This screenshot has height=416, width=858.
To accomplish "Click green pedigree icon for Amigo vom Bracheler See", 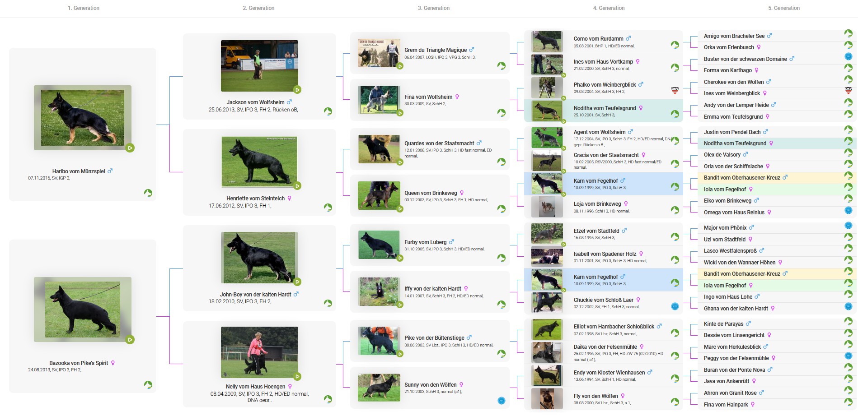I will [x=849, y=33].
